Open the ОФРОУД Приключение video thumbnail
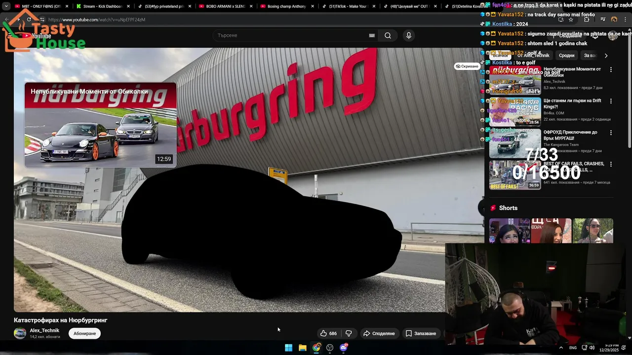Viewport: 632px width, 355px height. (515, 143)
